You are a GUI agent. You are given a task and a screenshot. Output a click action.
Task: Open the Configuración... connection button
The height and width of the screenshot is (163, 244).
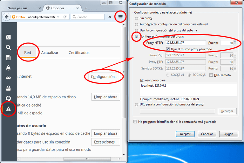[104, 77]
